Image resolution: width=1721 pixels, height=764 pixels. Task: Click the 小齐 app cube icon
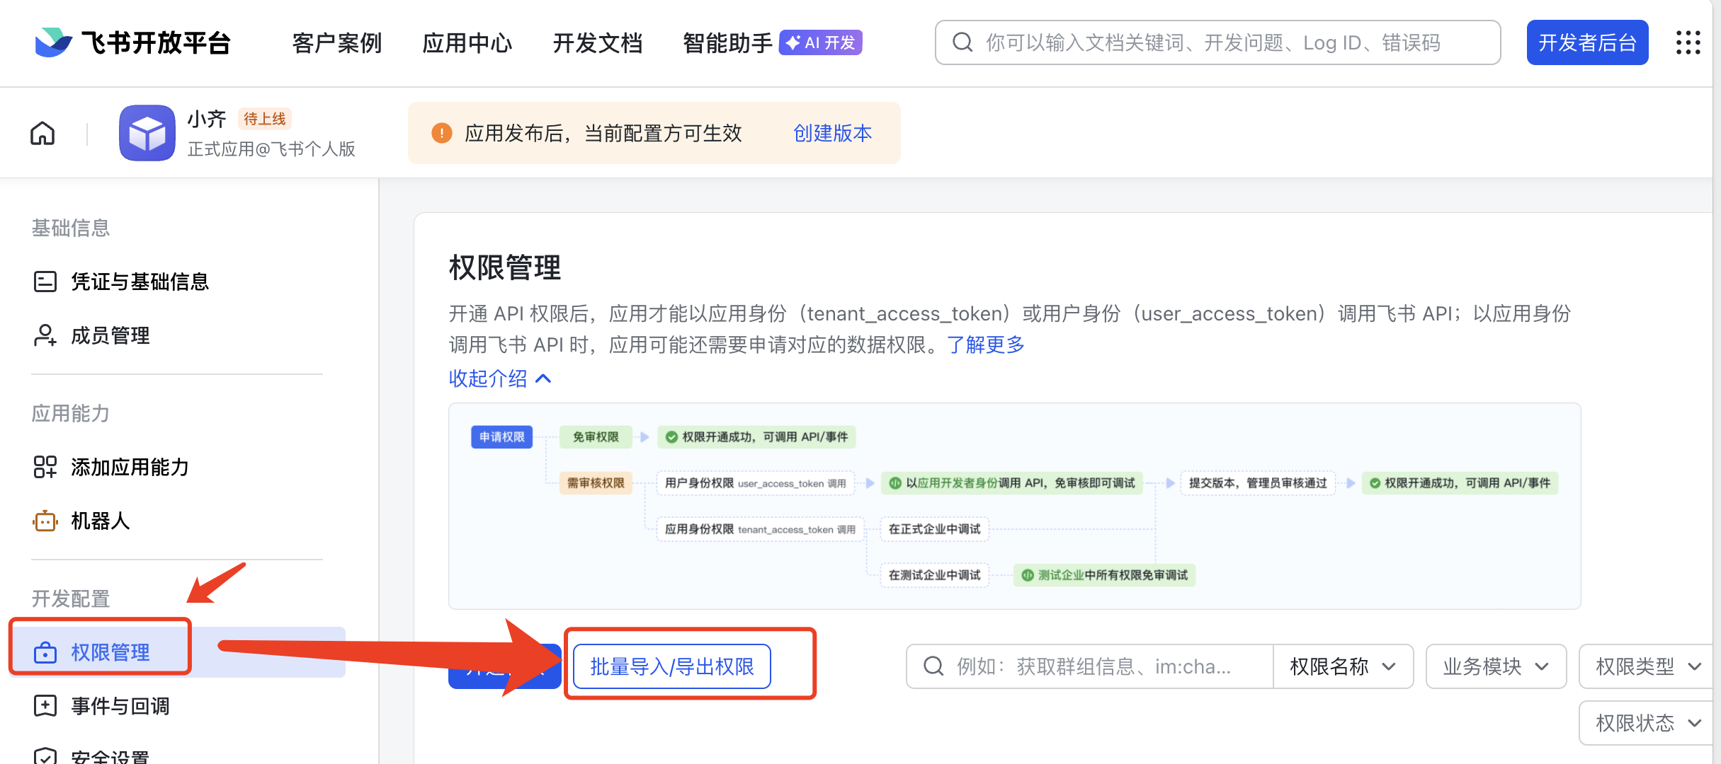(x=147, y=133)
